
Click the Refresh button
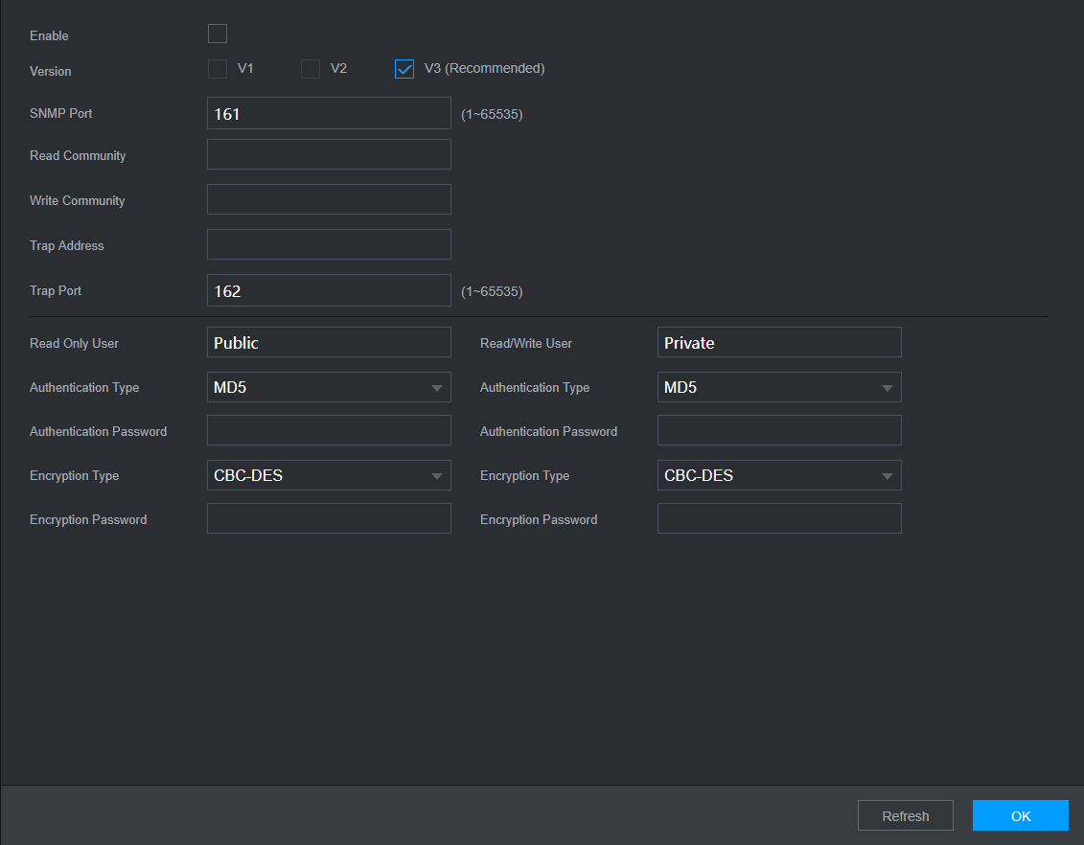[905, 815]
